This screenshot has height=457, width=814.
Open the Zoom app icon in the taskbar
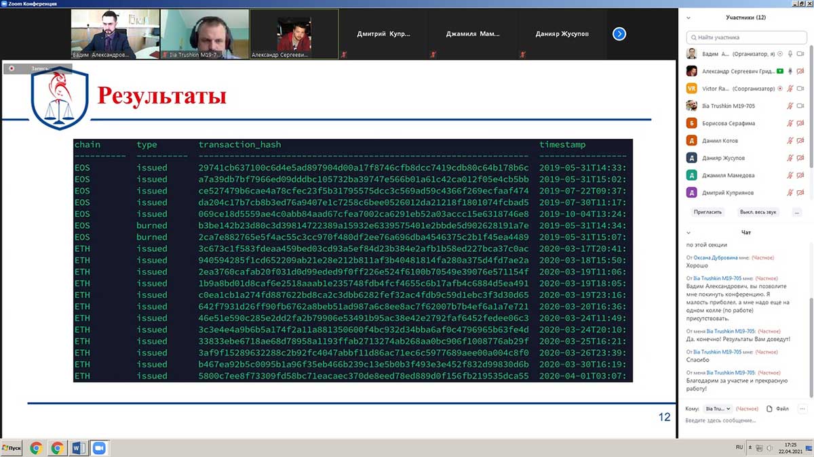point(99,448)
